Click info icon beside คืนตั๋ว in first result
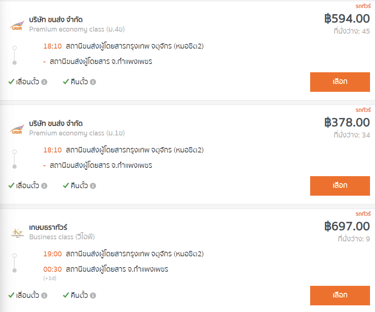Viewport: 375px width, 312px height. point(93,82)
